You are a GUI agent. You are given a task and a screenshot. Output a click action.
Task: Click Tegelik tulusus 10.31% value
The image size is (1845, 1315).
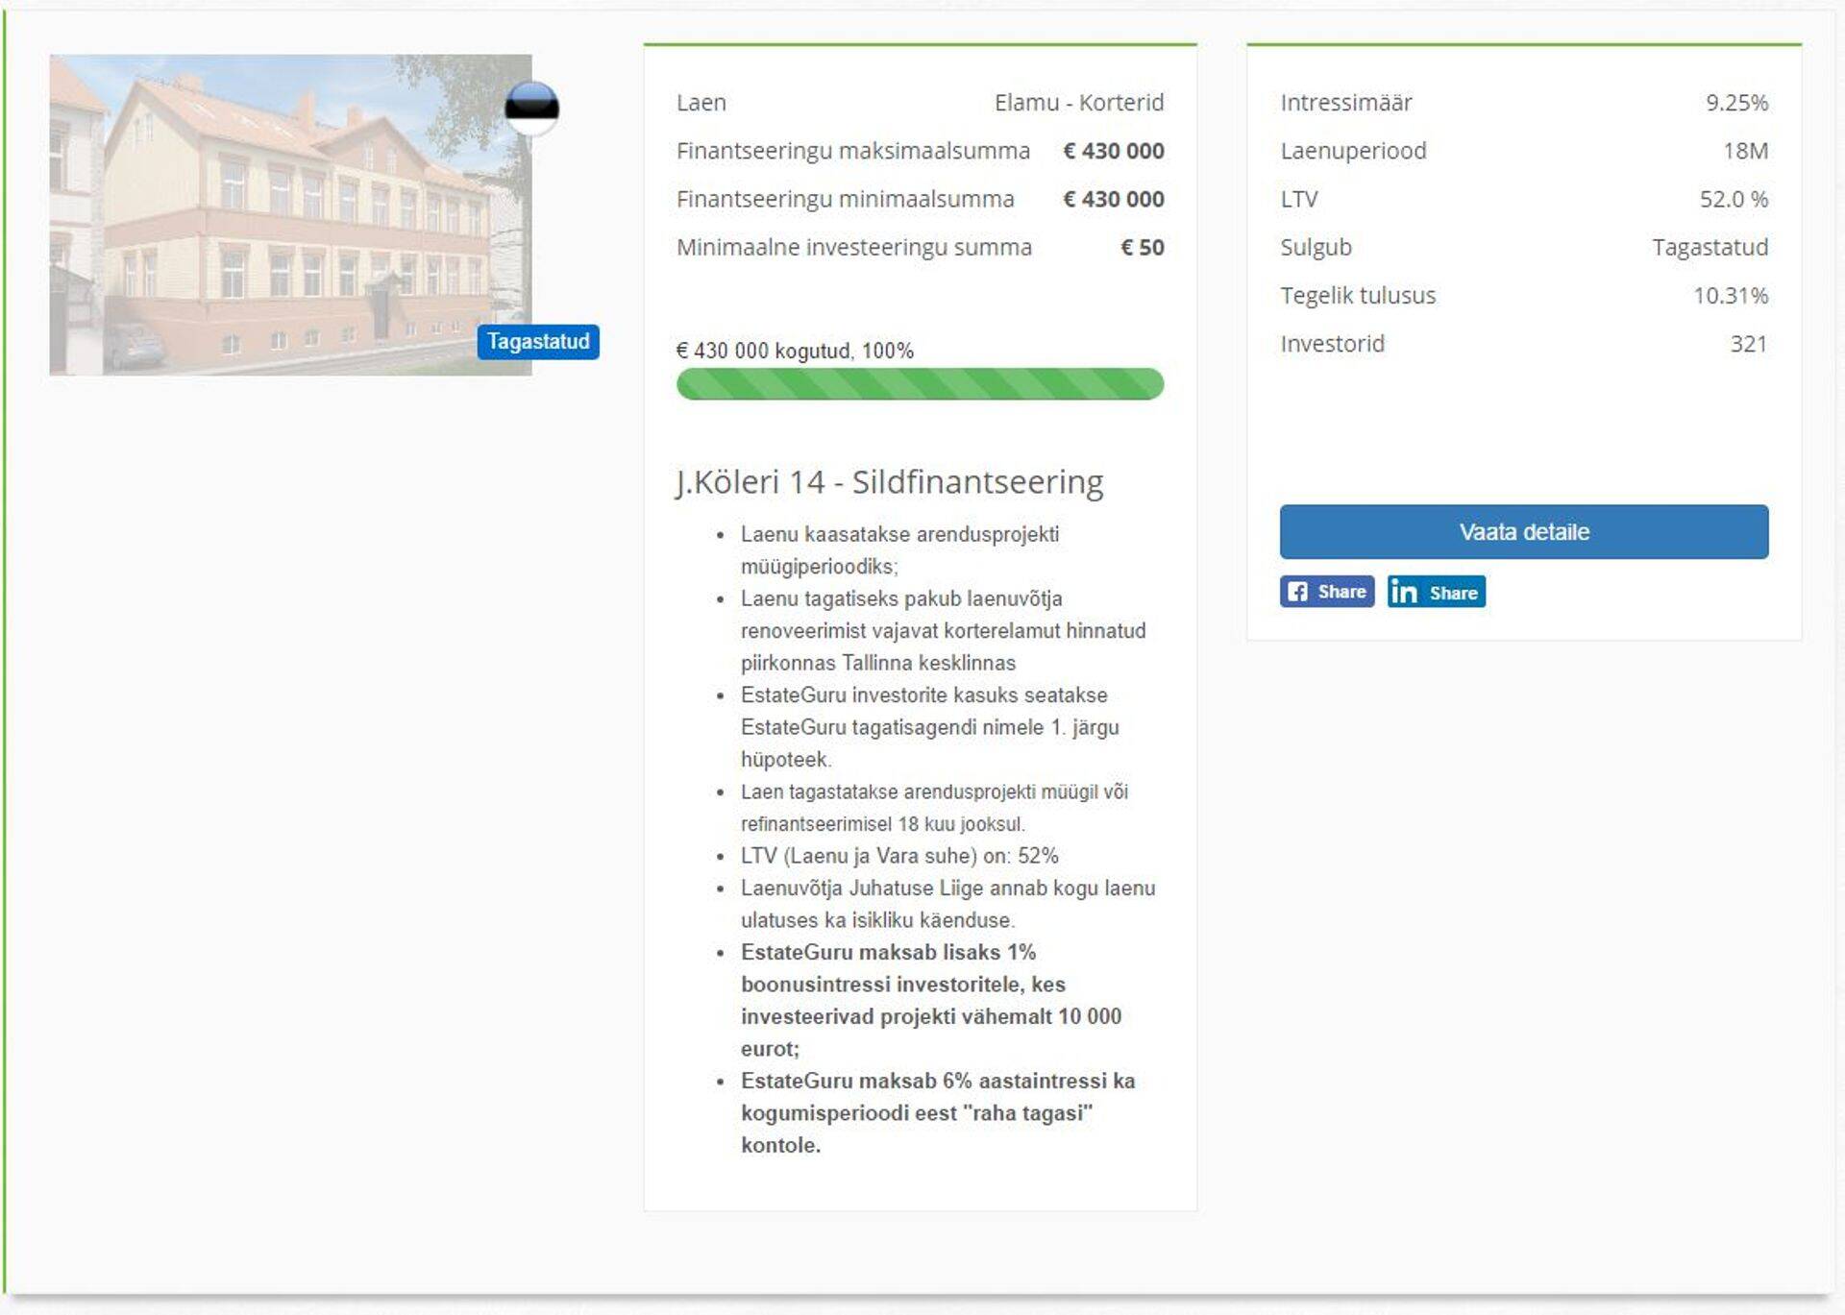coord(1730,296)
